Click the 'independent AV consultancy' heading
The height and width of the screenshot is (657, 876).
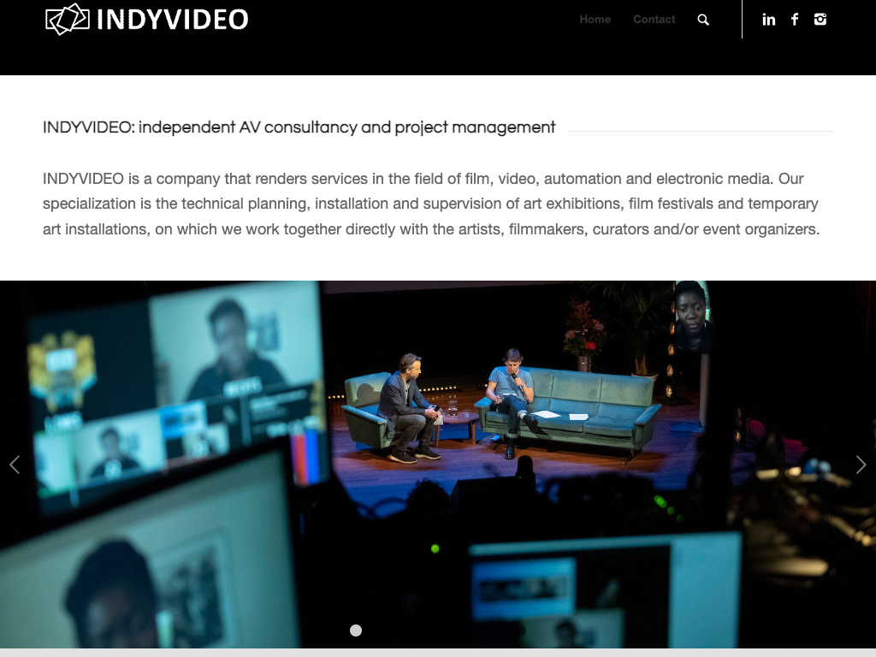tap(299, 127)
